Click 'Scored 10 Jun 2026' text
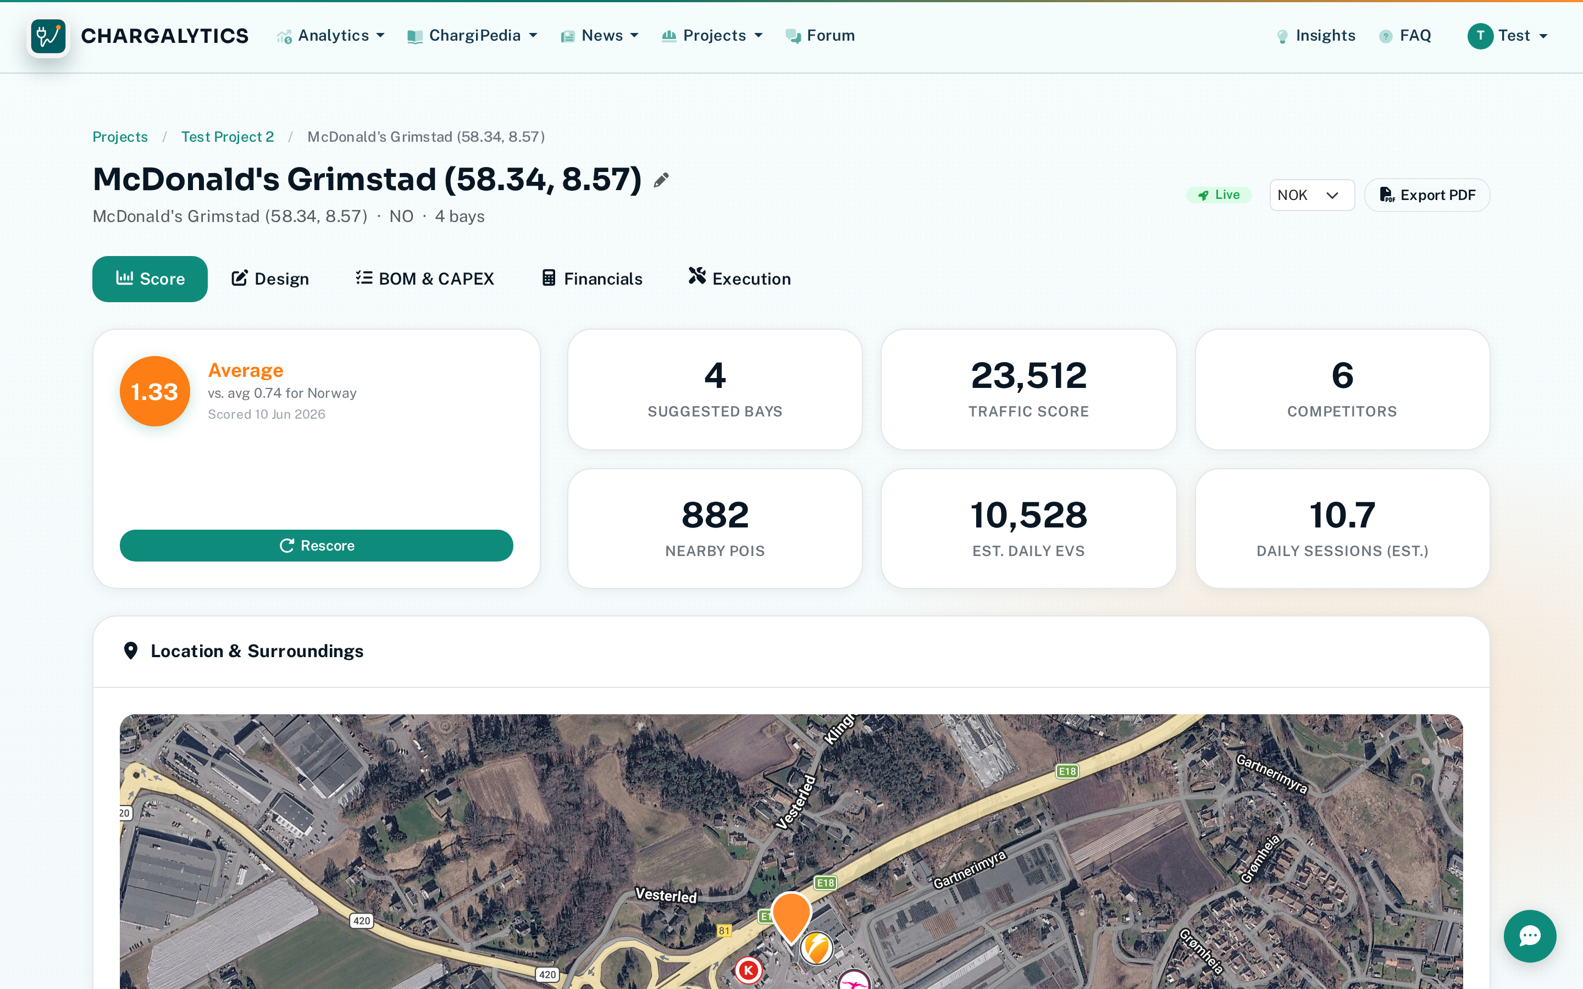The height and width of the screenshot is (989, 1583). [x=266, y=414]
